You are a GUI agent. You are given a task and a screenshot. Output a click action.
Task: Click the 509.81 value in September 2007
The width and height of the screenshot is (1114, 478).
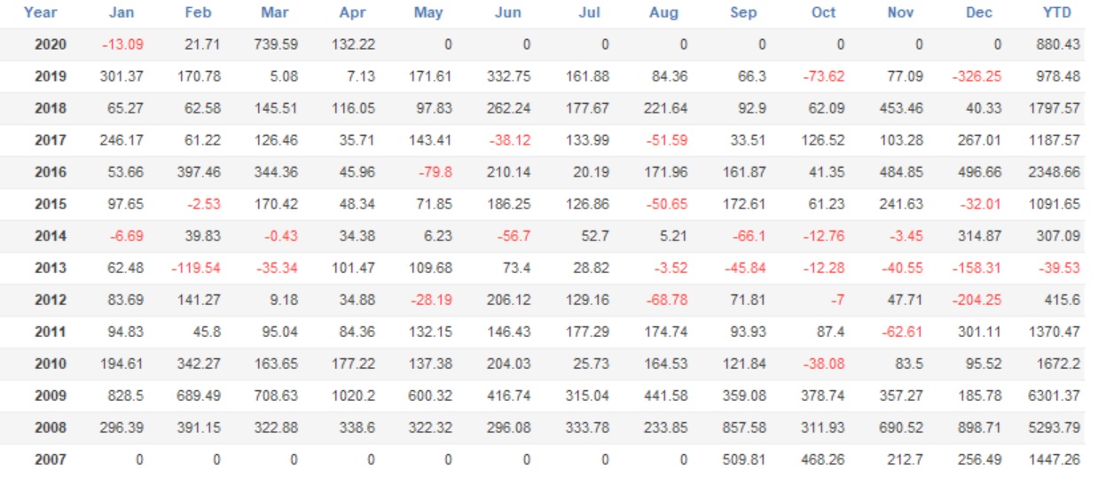(x=745, y=459)
